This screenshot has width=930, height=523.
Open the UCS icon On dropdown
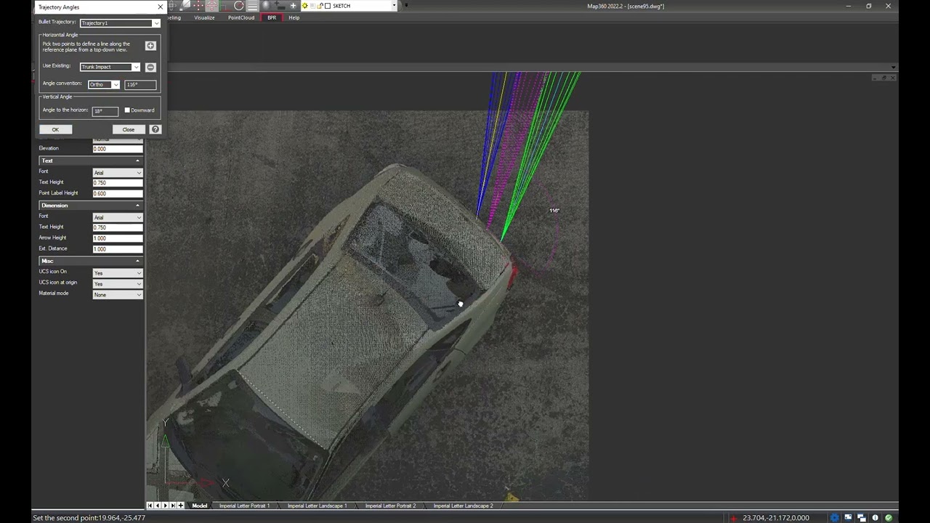pyautogui.click(x=118, y=273)
